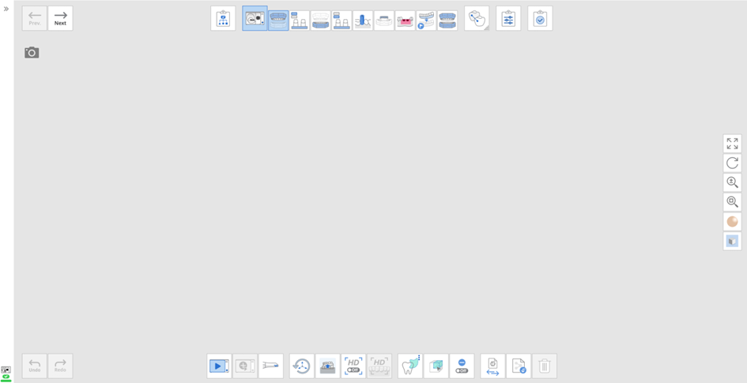
Task: Toggle the HD scan mode switch
Action: [x=353, y=366]
